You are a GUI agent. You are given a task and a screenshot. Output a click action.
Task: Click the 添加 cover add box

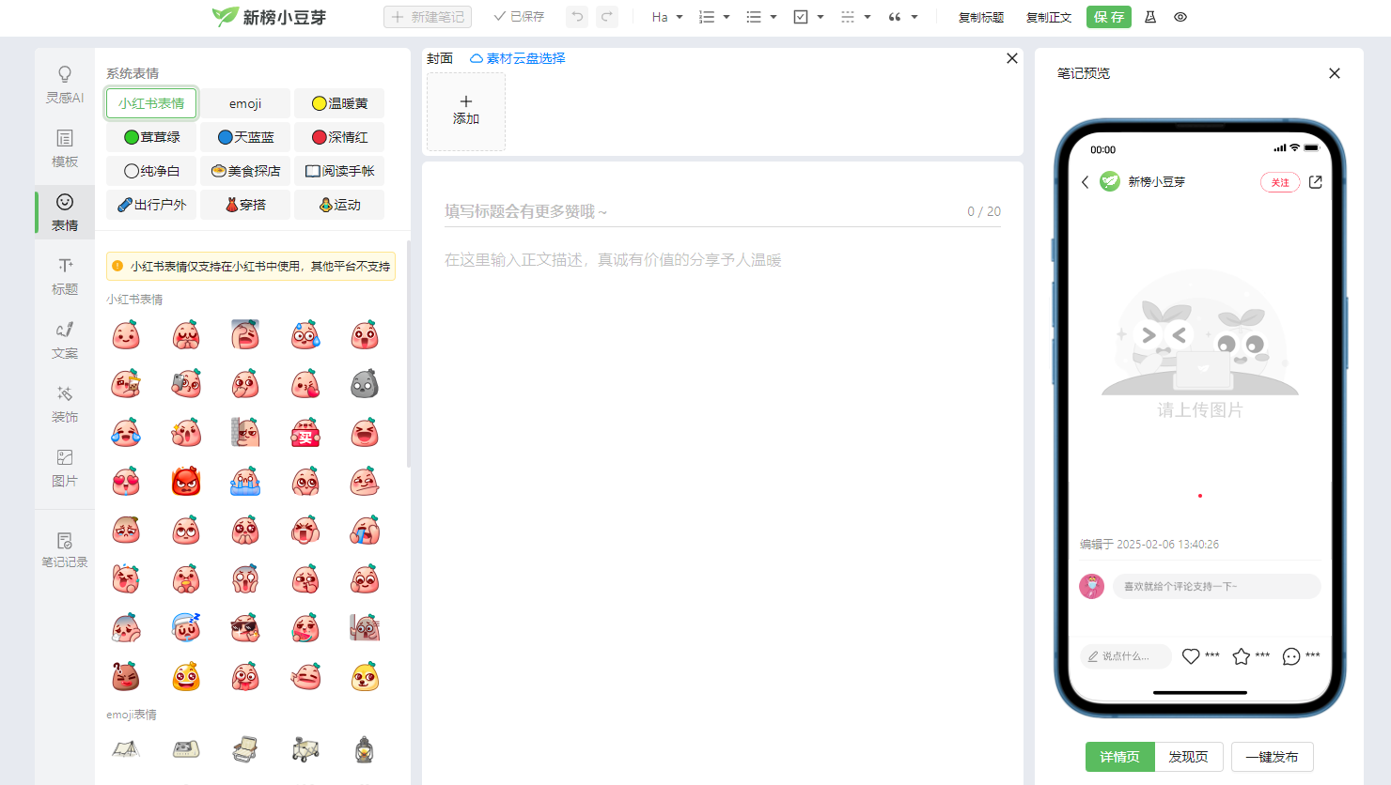(466, 111)
